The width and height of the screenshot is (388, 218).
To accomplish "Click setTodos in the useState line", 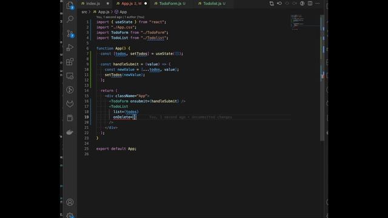I will point(139,54).
